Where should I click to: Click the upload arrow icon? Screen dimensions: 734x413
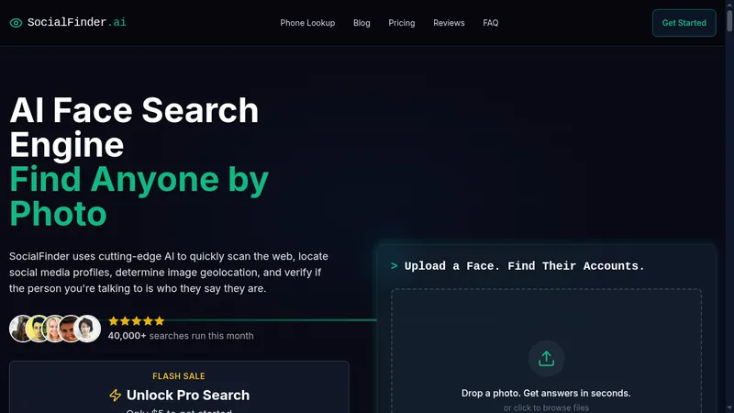coord(546,359)
